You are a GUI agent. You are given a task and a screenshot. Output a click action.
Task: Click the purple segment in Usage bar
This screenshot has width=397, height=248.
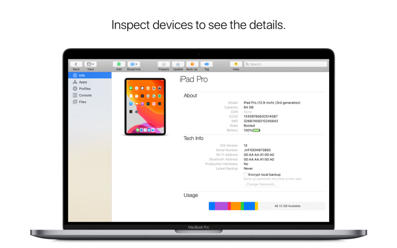[x=221, y=206]
